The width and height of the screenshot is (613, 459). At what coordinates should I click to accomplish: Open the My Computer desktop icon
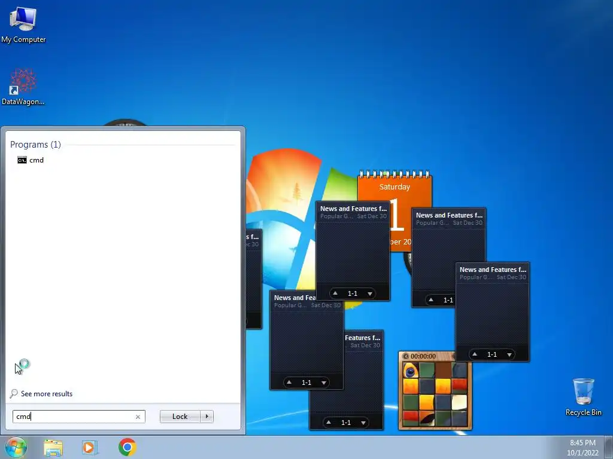point(23,24)
